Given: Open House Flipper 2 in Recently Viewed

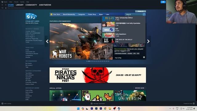Looking at the screenshot, I should [30, 37].
